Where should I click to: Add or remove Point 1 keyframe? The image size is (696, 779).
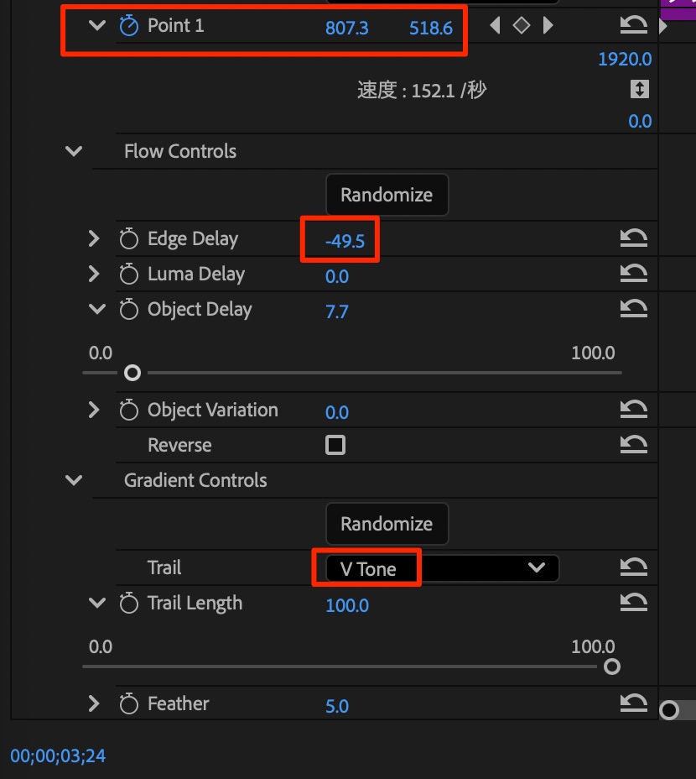coord(522,26)
